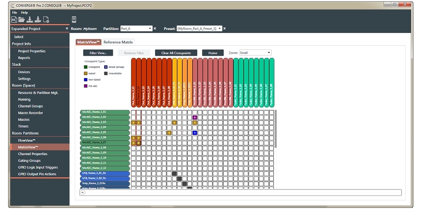The width and height of the screenshot is (425, 212).
Task: Collapse the Expanded Project panel arrow
Action: coord(67,29)
